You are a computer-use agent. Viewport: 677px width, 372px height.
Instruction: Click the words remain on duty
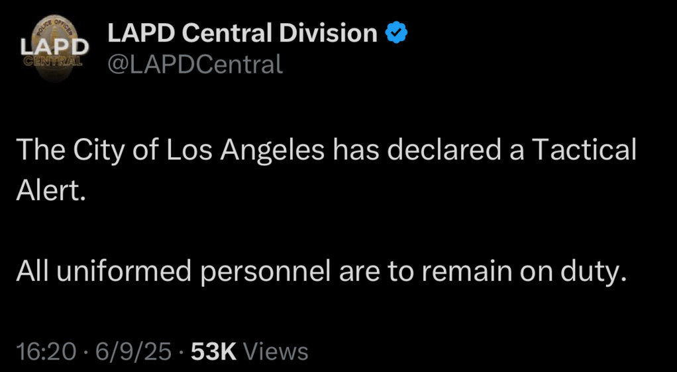point(524,272)
